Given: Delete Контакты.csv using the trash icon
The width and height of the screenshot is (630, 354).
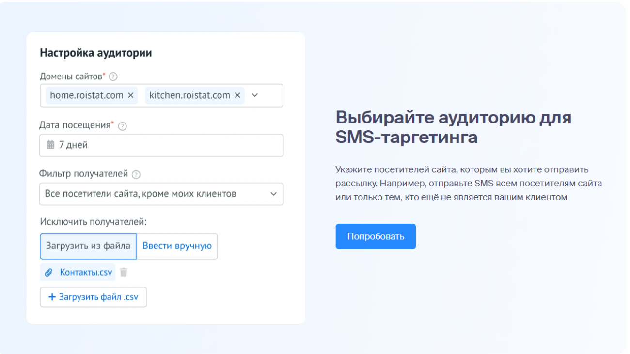Looking at the screenshot, I should [124, 272].
